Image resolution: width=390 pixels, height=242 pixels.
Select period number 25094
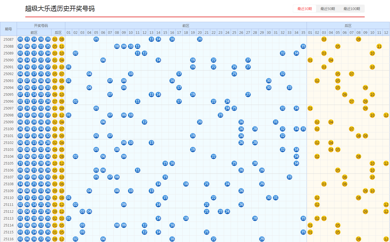point(8,87)
